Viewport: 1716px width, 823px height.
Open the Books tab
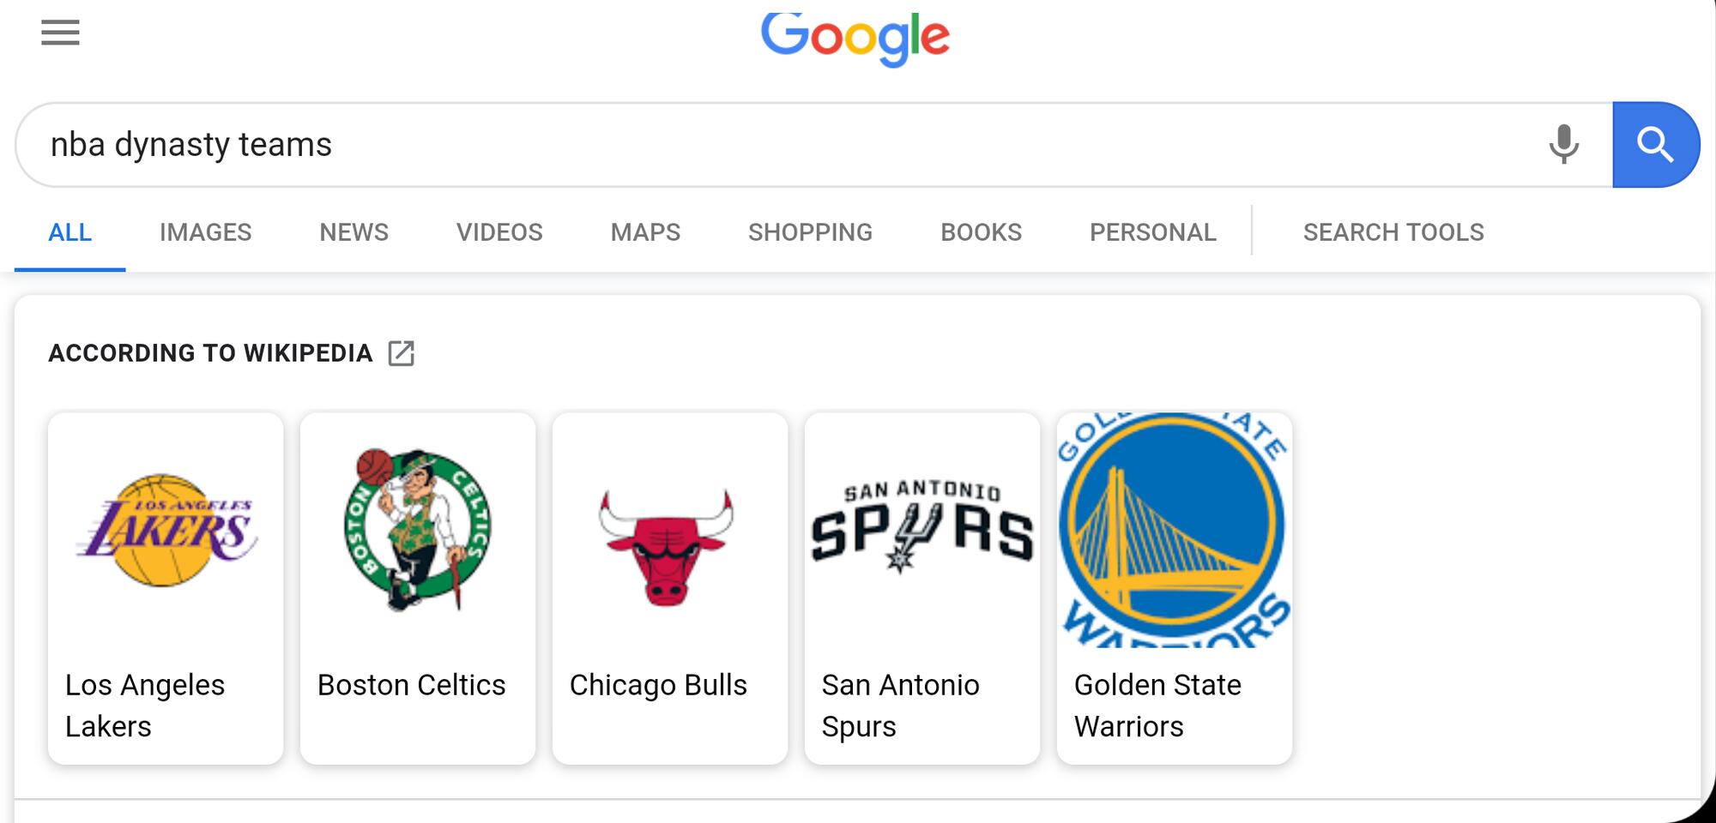(981, 232)
